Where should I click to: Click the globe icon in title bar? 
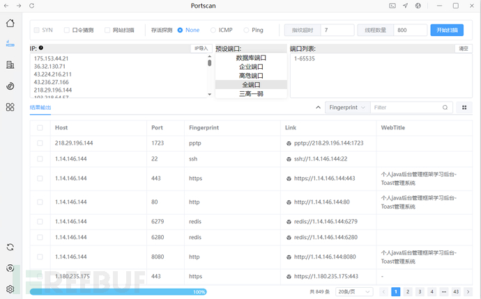point(418,6)
